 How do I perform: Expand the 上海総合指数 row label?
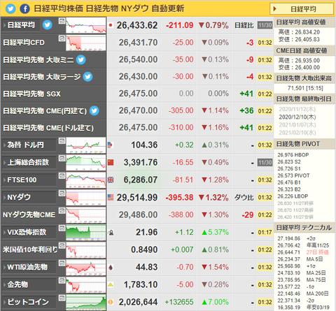[29, 162]
